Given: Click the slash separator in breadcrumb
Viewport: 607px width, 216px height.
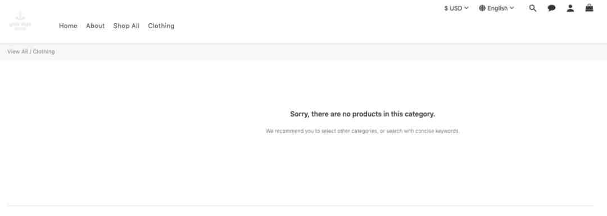Looking at the screenshot, I should (30, 52).
